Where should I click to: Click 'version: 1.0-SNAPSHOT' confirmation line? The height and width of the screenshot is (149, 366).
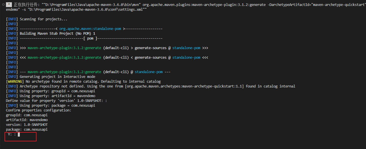(27, 125)
